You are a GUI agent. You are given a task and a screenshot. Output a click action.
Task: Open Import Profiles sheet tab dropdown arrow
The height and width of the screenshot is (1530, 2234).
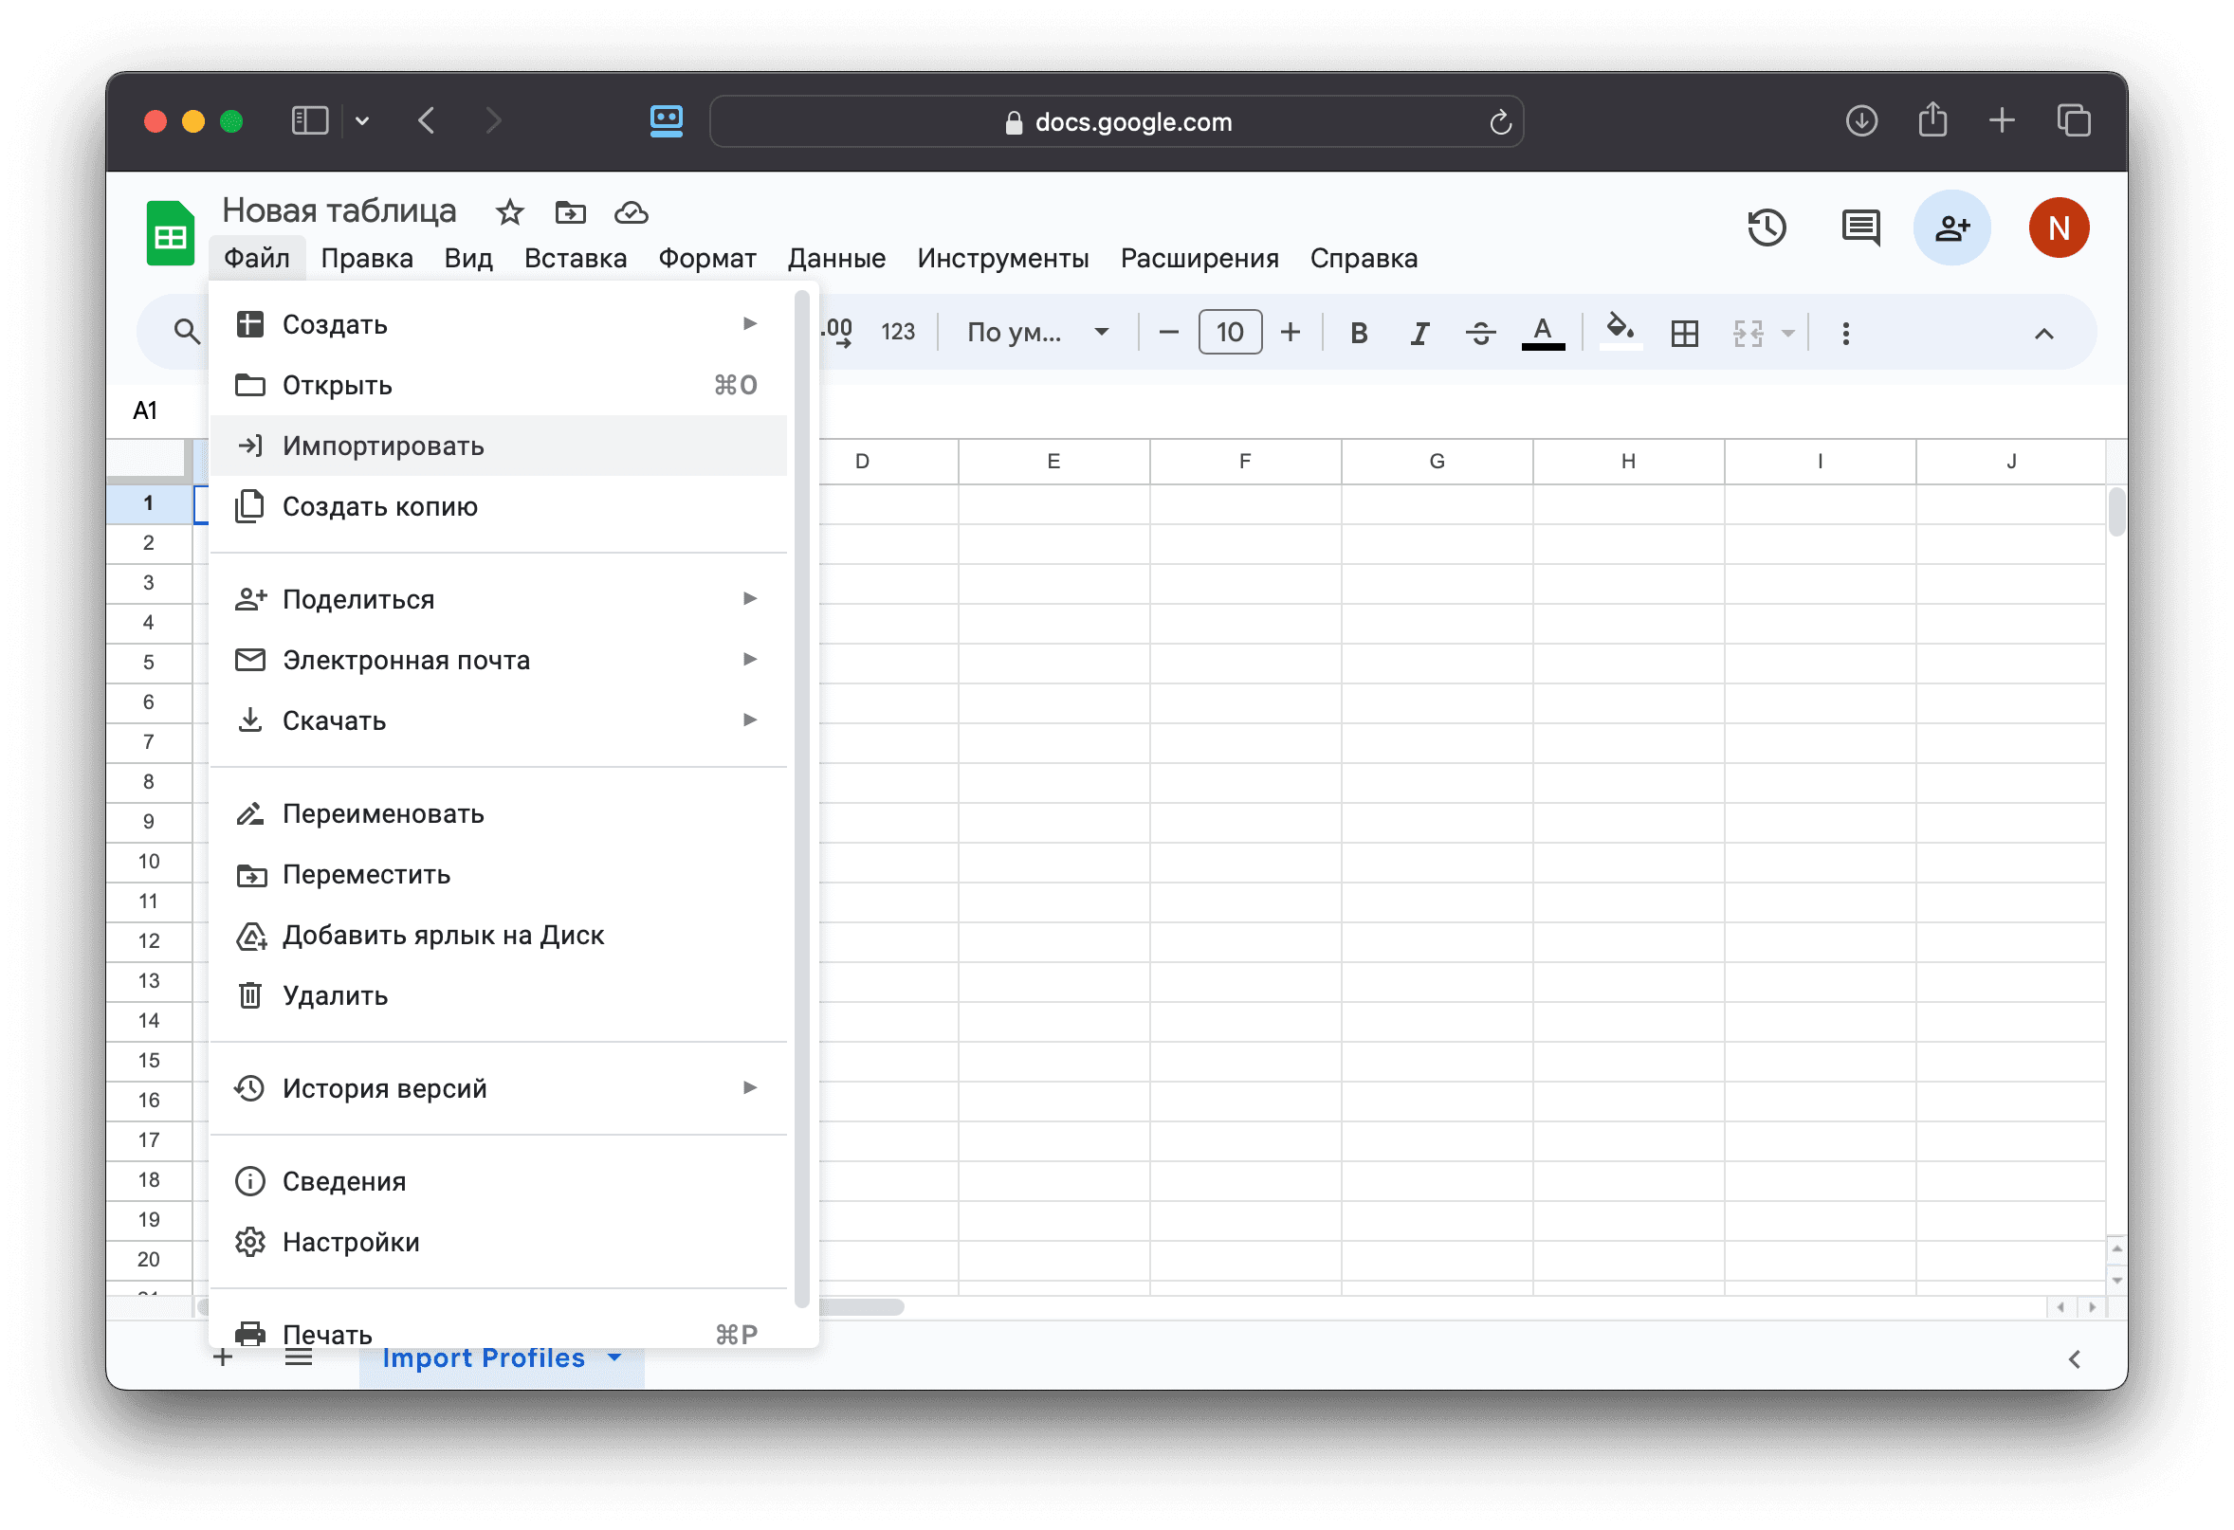[615, 1358]
